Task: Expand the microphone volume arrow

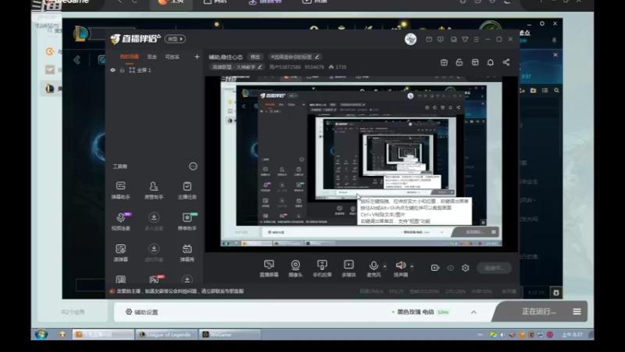Action: click(384, 266)
